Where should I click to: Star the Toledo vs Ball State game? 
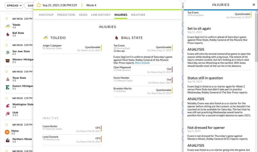click(7, 19)
